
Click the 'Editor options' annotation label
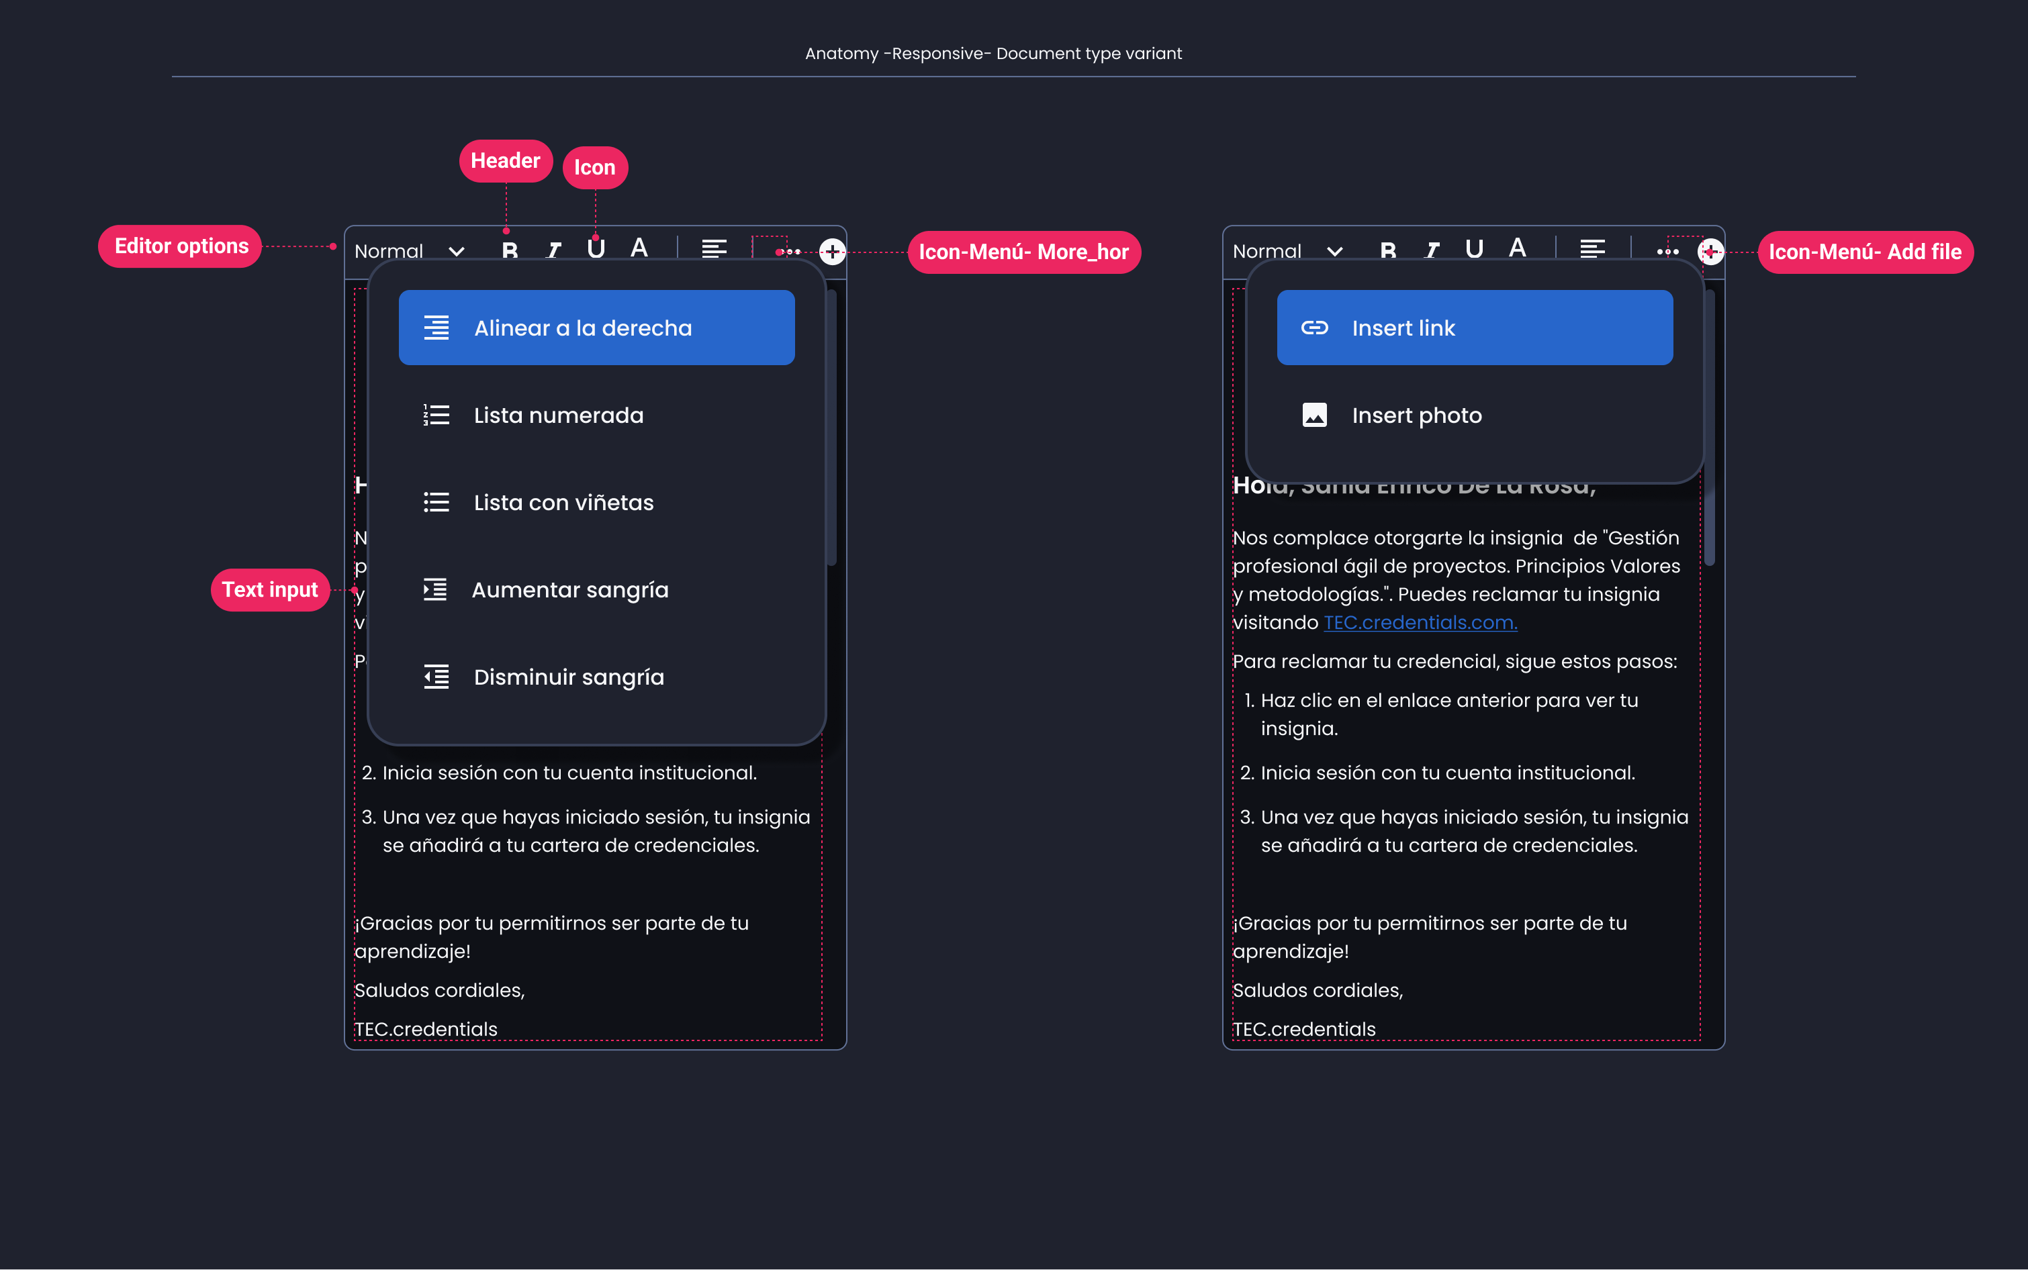pos(181,246)
